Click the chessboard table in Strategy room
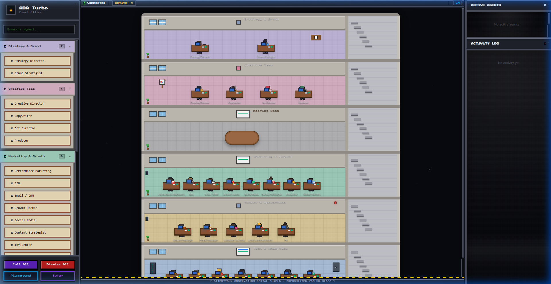 click(316, 38)
